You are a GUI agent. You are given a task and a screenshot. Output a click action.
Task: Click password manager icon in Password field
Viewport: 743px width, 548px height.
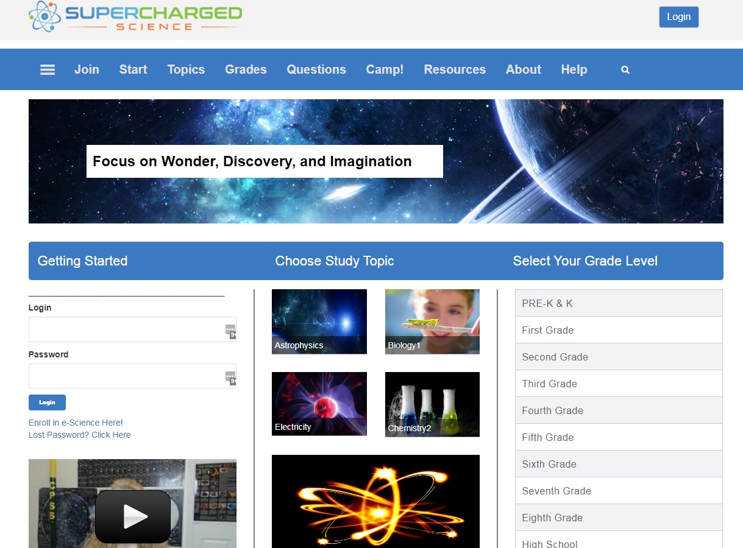(230, 377)
